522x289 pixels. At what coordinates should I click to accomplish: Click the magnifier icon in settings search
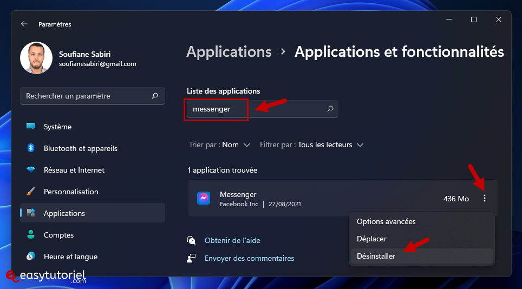pyautogui.click(x=155, y=96)
